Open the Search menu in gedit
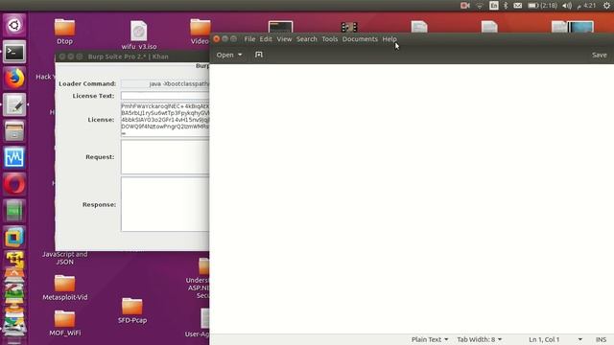The height and width of the screenshot is (345, 614). (x=307, y=39)
